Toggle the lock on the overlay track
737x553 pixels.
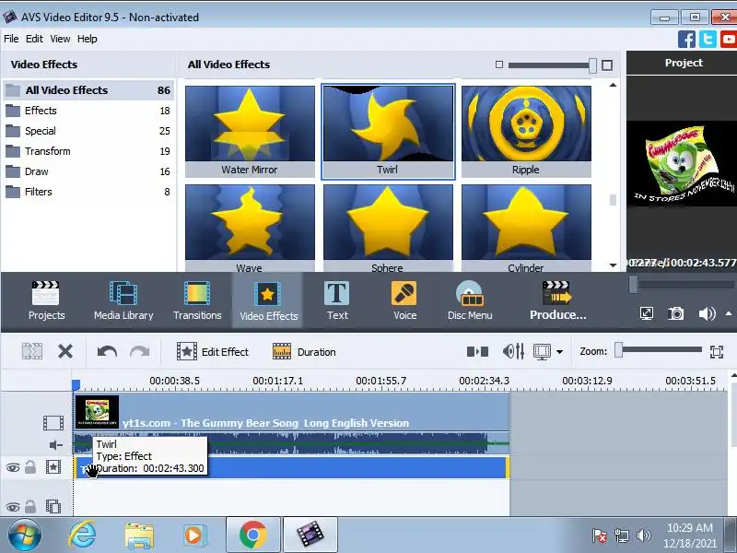coord(30,506)
